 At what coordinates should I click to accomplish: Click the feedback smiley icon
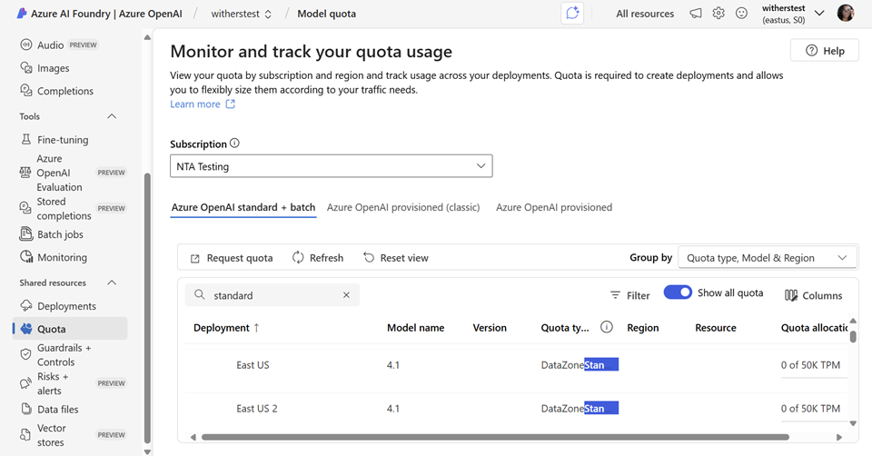click(741, 14)
